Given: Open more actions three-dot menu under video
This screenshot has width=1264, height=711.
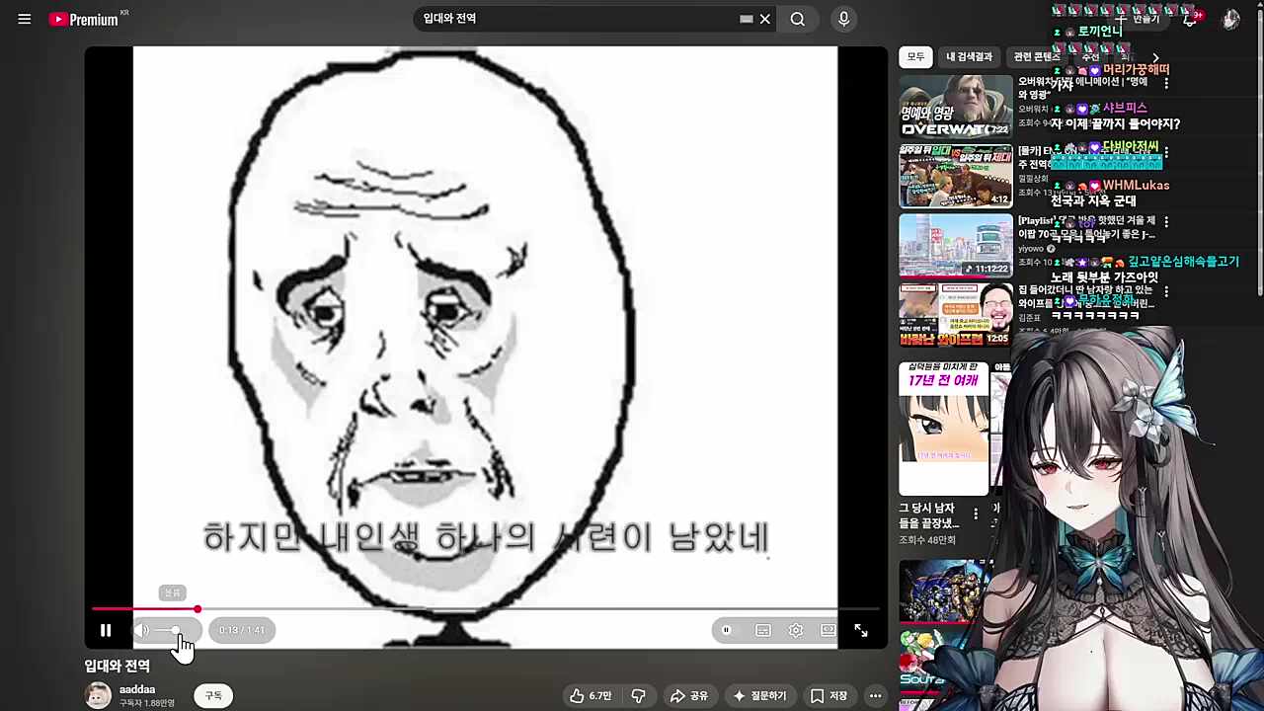Looking at the screenshot, I should click(x=875, y=696).
